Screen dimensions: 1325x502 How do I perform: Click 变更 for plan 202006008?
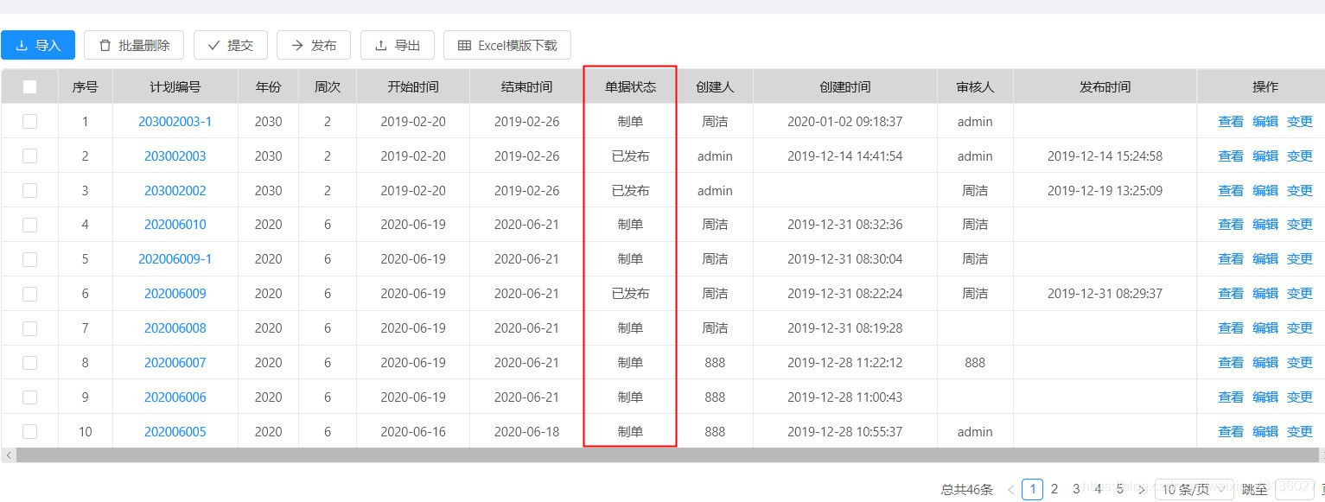(x=1300, y=328)
